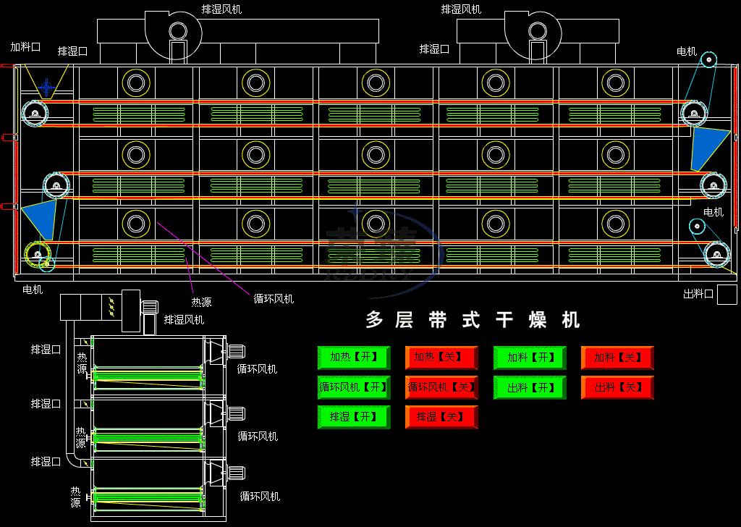This screenshot has width=741, height=527.
Task: Click the top-right motor pulley
Action: point(709,59)
